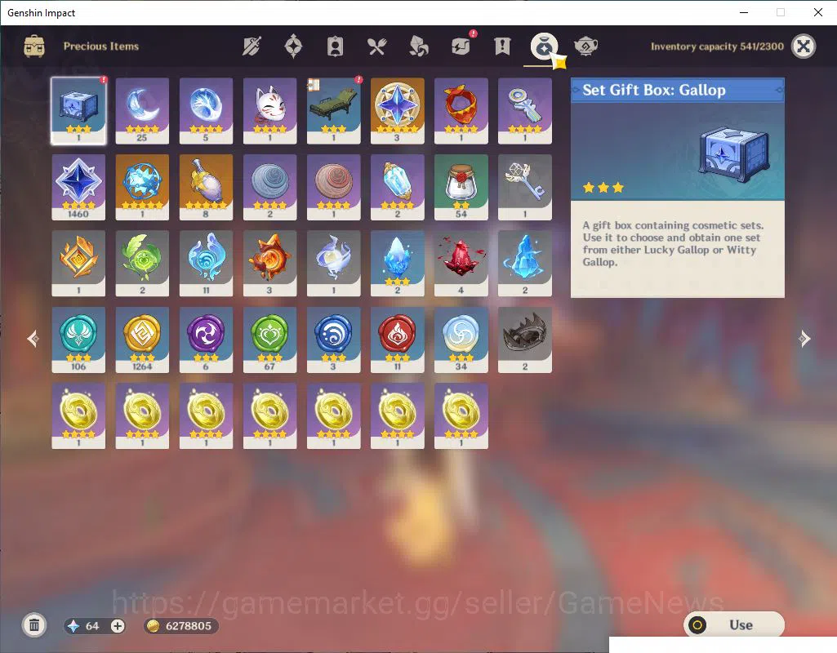This screenshot has height=653, width=837.
Task: Click the Use button
Action: [734, 624]
